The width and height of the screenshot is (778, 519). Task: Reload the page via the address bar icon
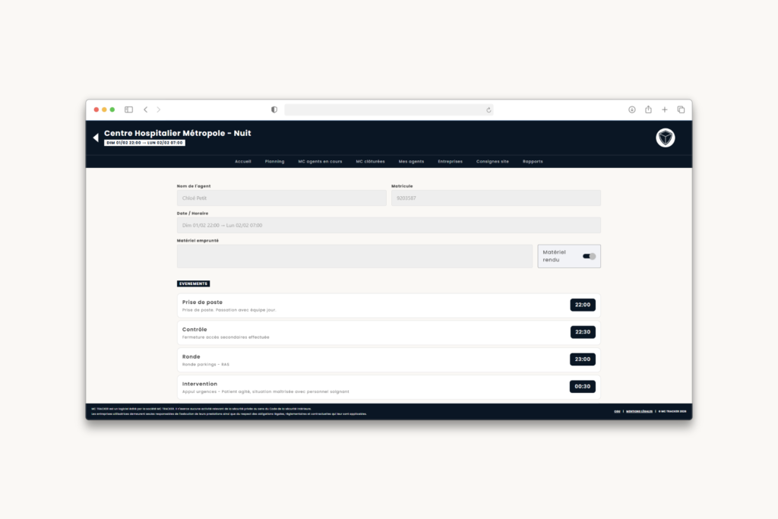click(489, 109)
